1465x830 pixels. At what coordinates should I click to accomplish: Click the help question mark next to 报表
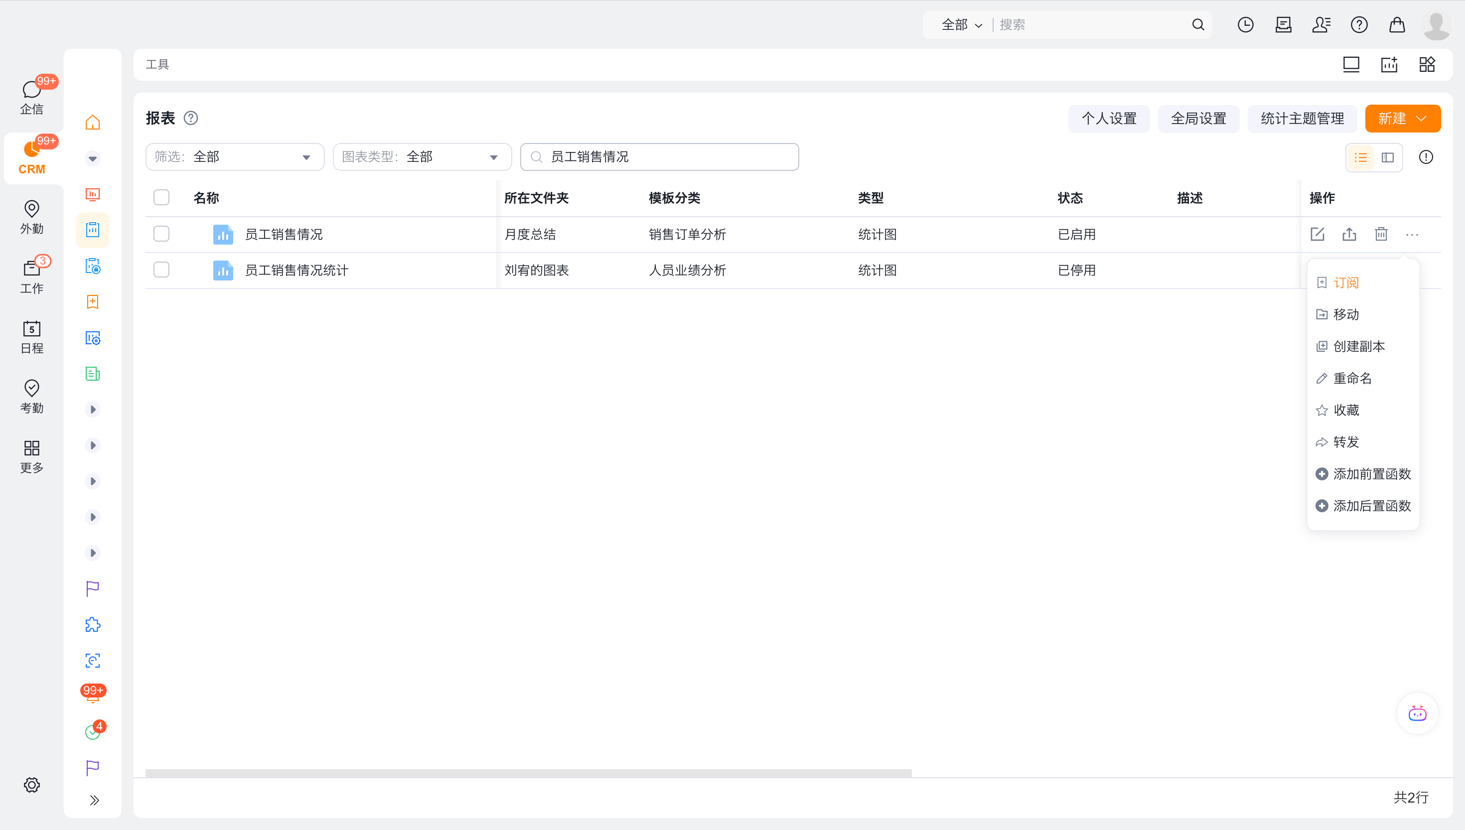[x=191, y=118]
